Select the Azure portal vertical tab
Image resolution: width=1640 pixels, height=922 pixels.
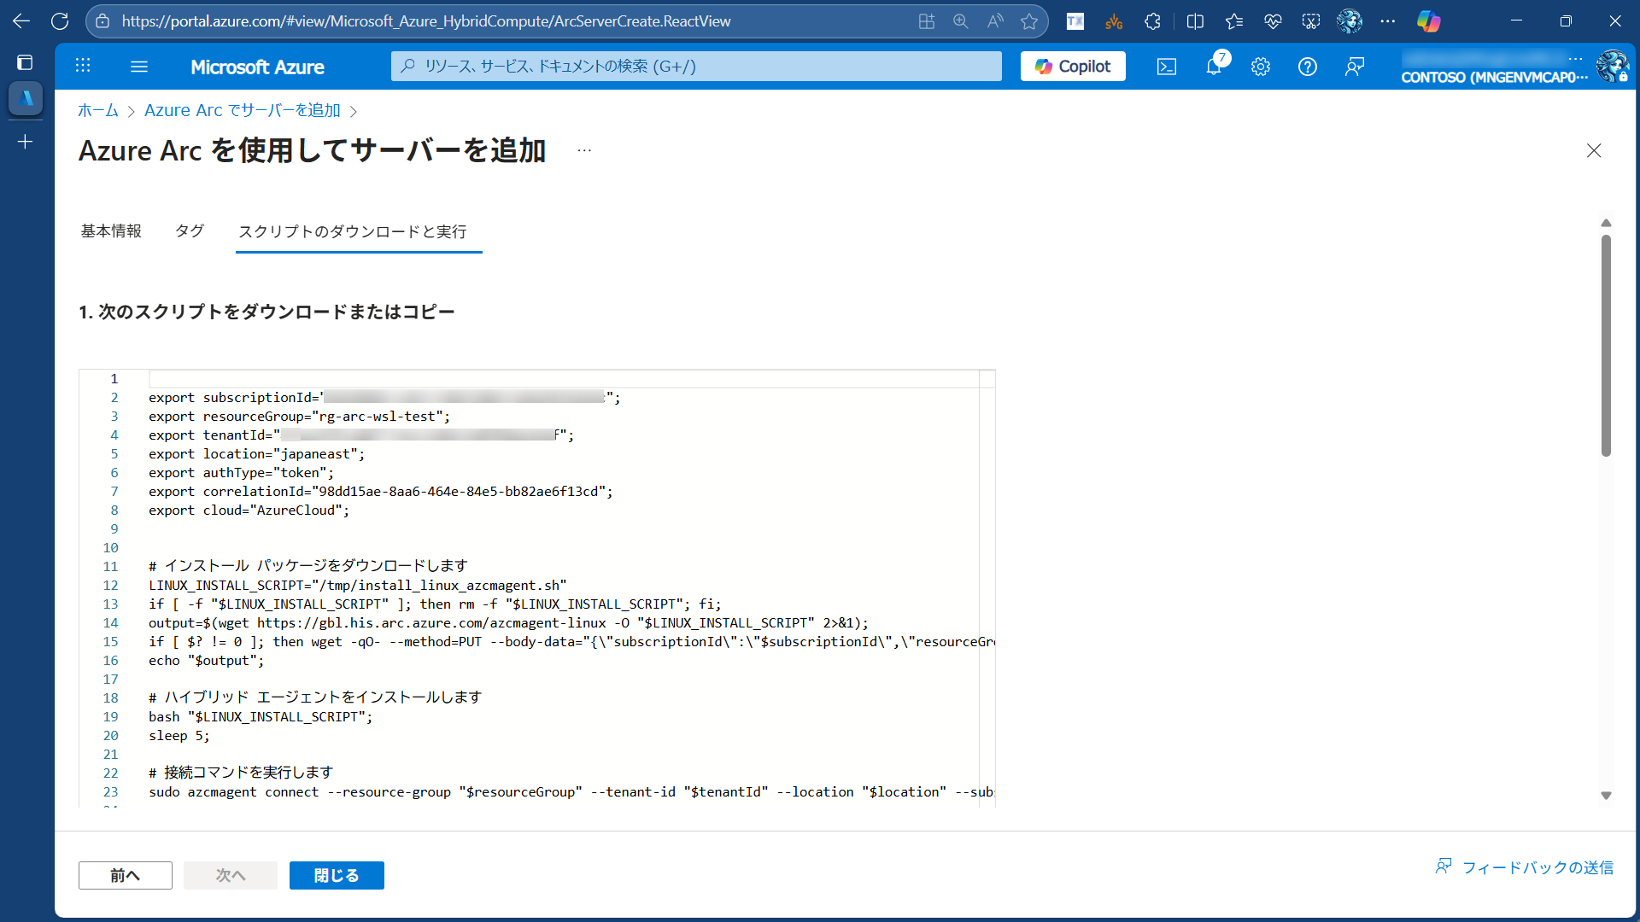click(x=26, y=98)
